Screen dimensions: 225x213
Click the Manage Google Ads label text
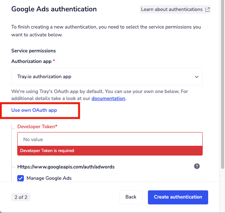point(49,178)
